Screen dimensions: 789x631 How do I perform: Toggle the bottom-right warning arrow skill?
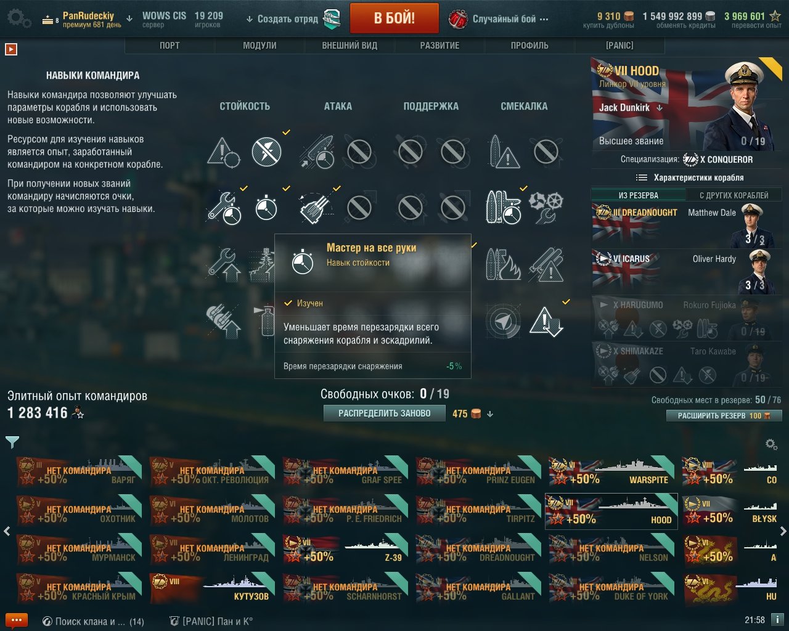(546, 321)
